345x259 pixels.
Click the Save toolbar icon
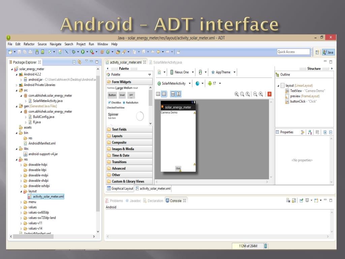19,52
